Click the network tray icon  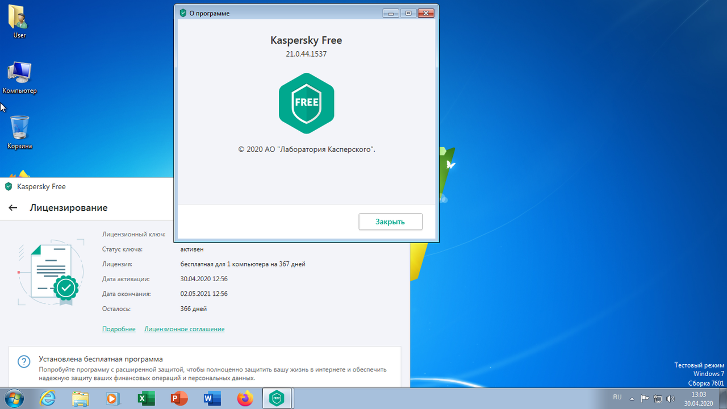[658, 398]
